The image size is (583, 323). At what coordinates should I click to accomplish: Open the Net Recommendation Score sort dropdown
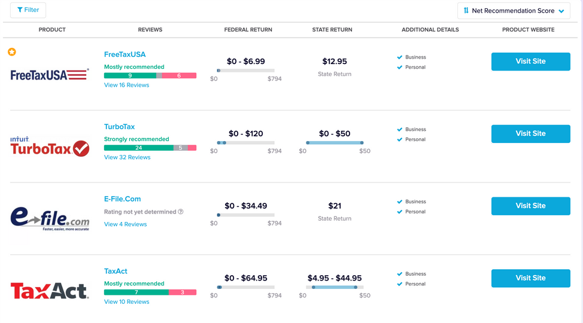pyautogui.click(x=514, y=11)
